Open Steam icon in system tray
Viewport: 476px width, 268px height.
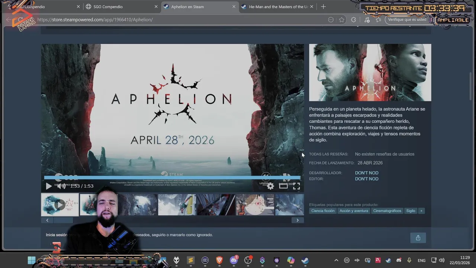tap(388, 261)
